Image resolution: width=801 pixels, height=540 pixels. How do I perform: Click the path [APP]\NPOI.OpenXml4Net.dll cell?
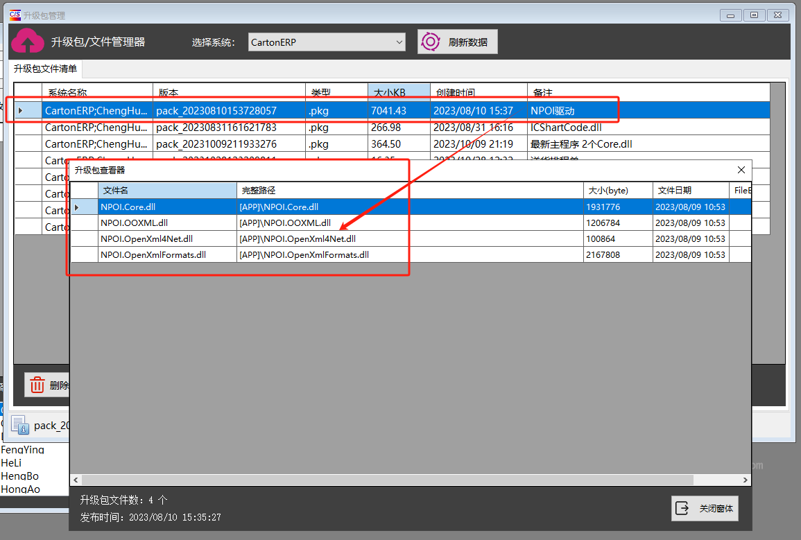click(410, 238)
